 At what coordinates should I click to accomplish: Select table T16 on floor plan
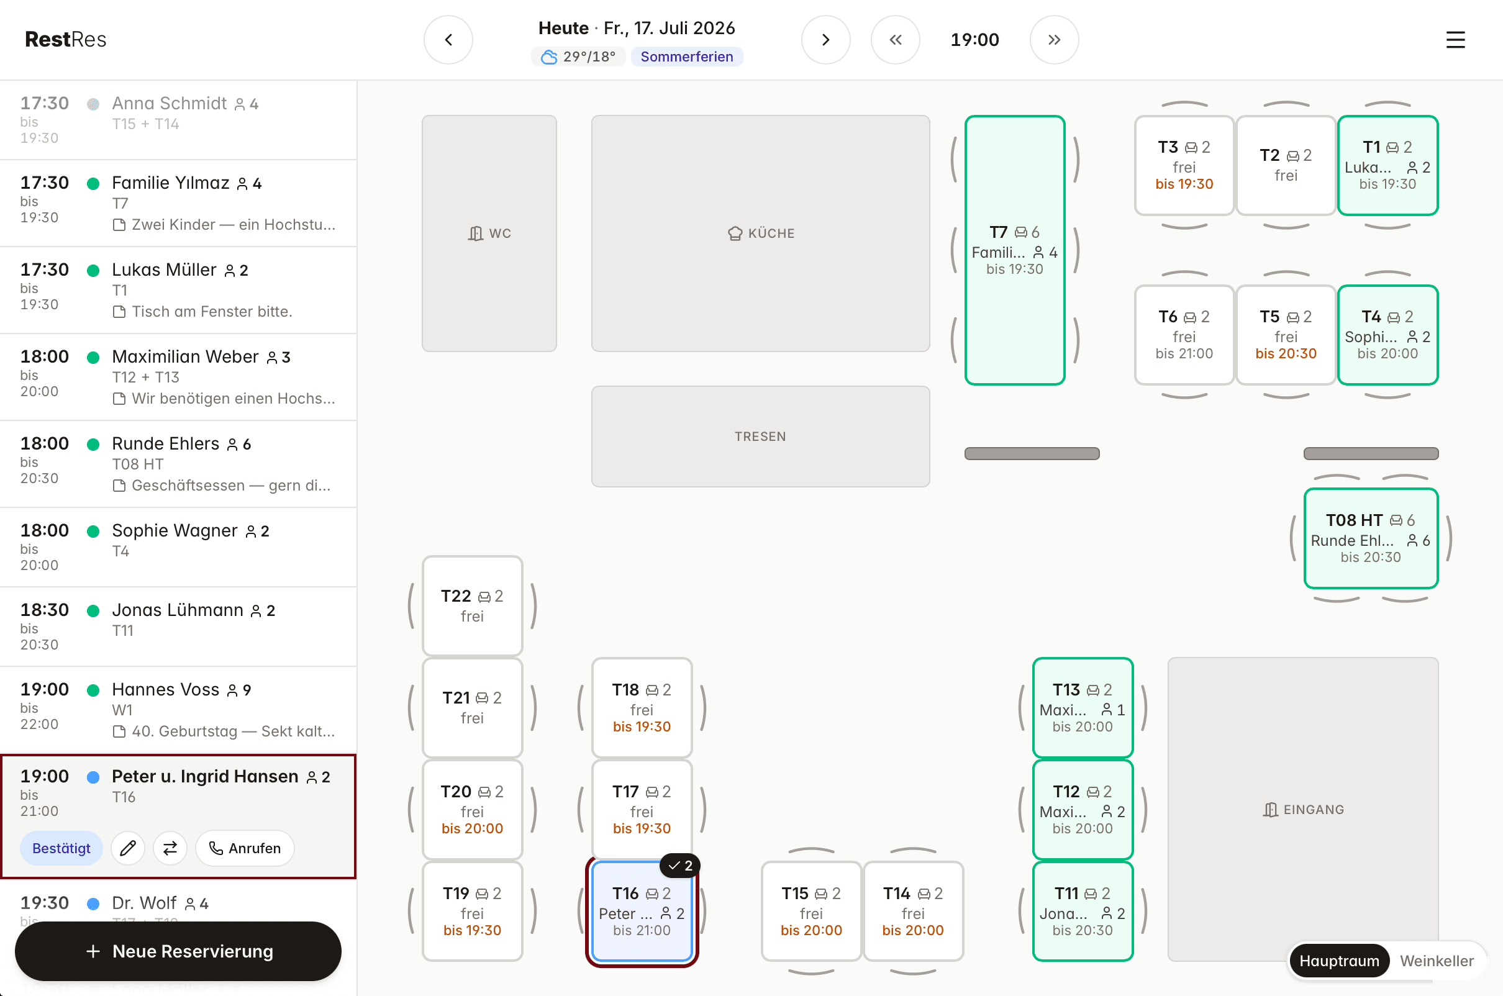(642, 911)
